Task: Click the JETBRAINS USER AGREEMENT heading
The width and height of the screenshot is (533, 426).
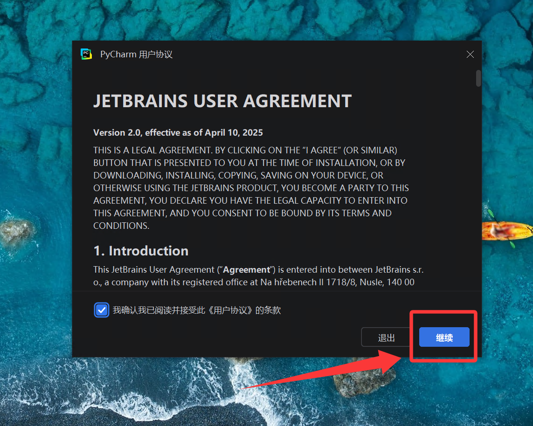Action: pos(222,101)
